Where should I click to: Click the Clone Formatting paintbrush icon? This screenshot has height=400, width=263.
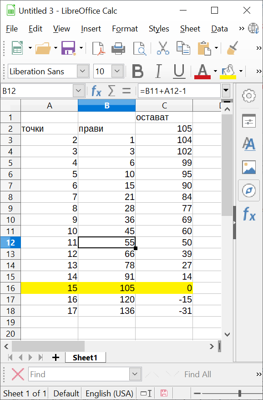coord(232,48)
